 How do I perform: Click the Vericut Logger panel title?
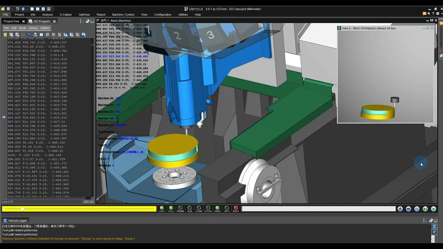pos(18,221)
